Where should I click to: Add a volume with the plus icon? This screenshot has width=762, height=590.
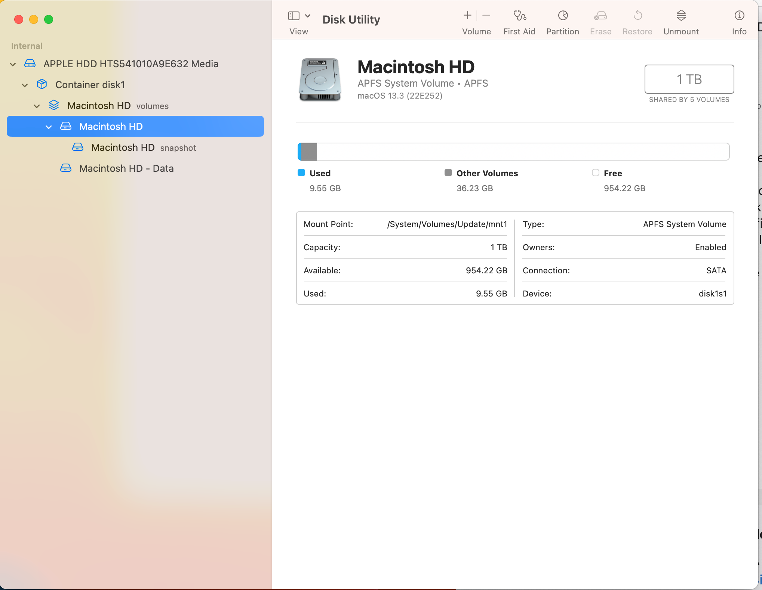(467, 15)
